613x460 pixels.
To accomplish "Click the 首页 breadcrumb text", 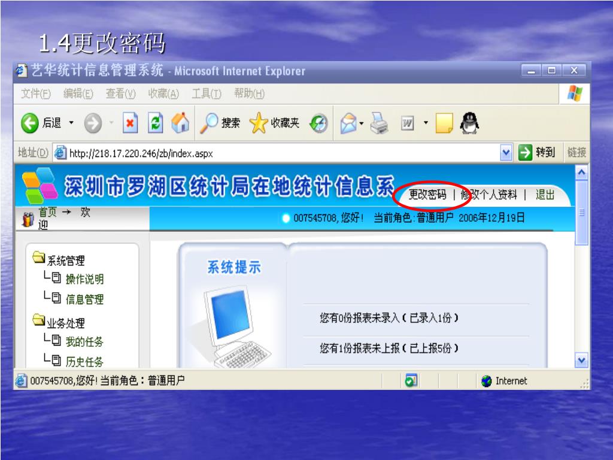I will tap(47, 212).
